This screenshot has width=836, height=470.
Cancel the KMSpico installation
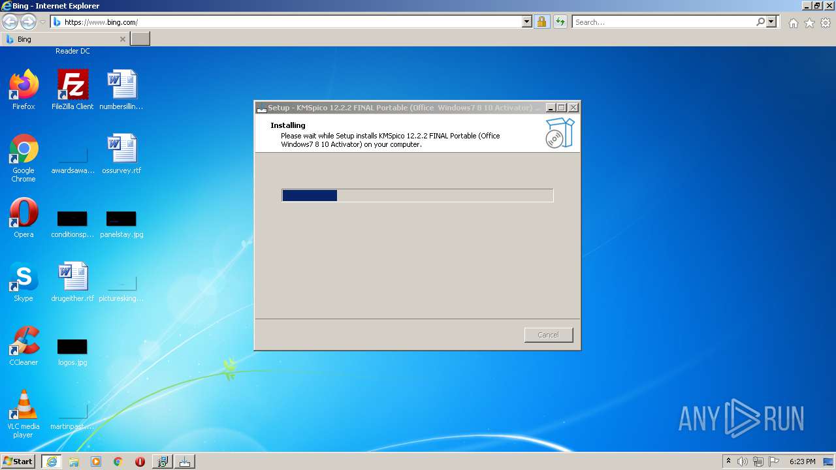pyautogui.click(x=549, y=335)
